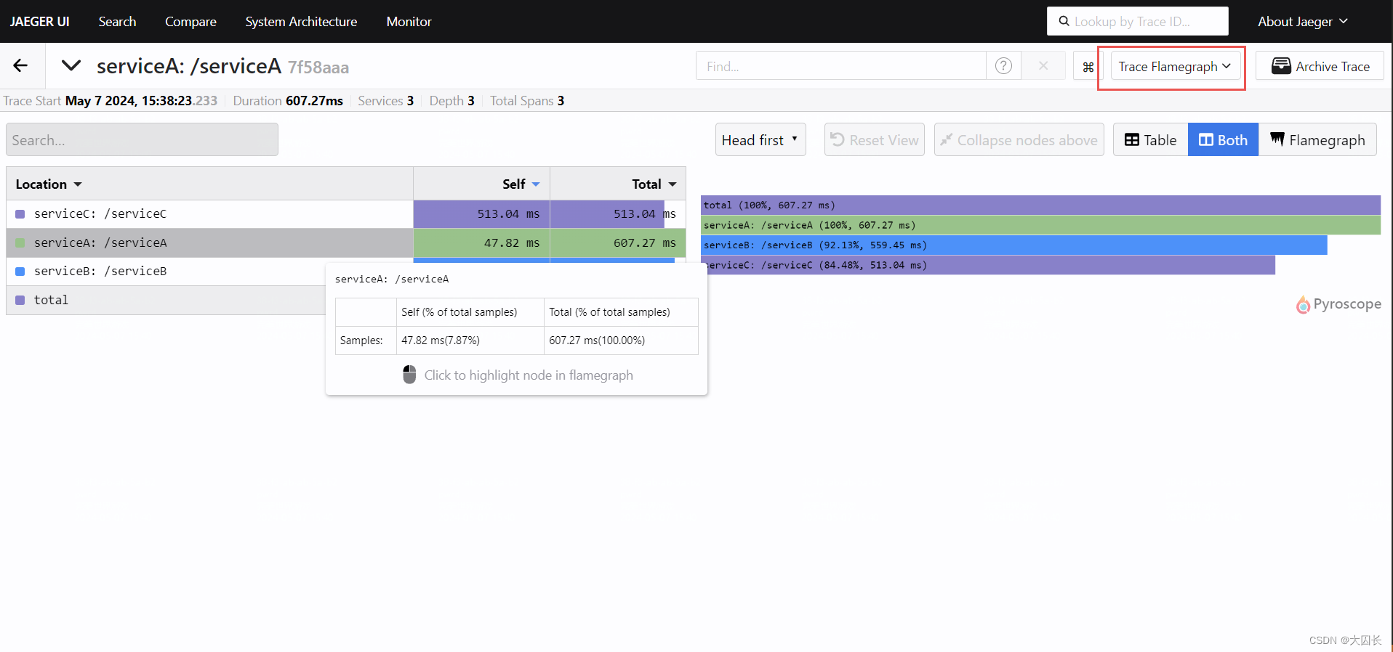Open the Monitor nav item
This screenshot has width=1393, height=652.
click(409, 22)
